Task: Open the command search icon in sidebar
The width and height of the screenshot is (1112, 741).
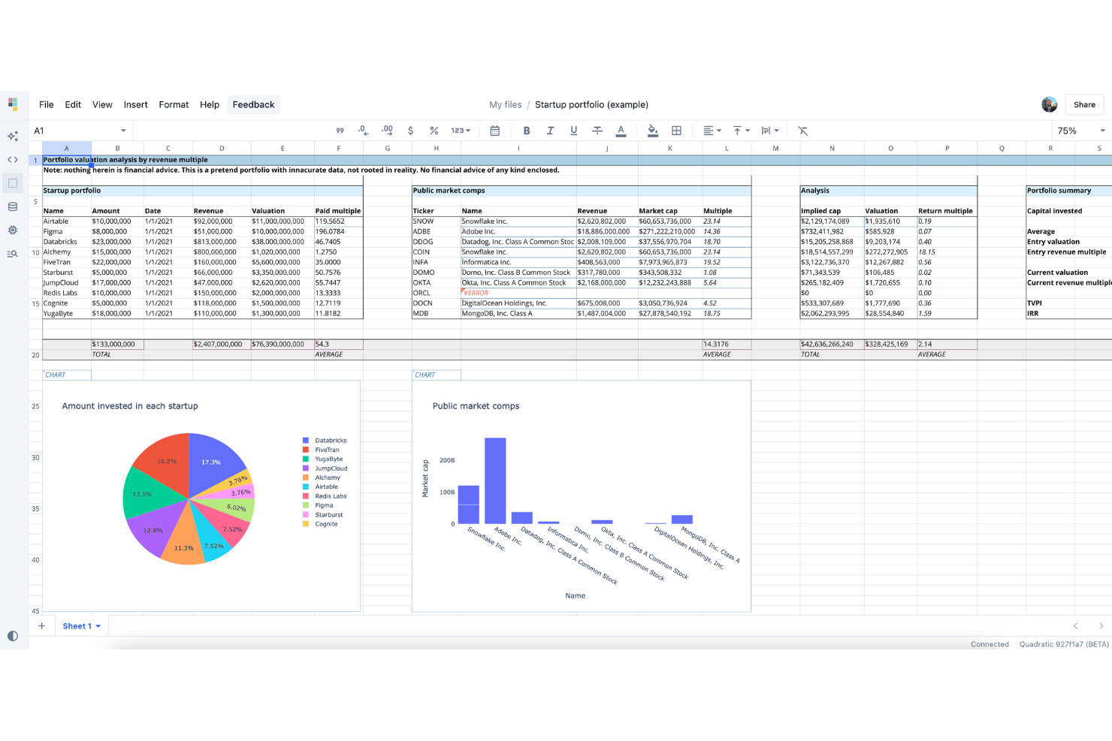Action: pyautogui.click(x=13, y=254)
